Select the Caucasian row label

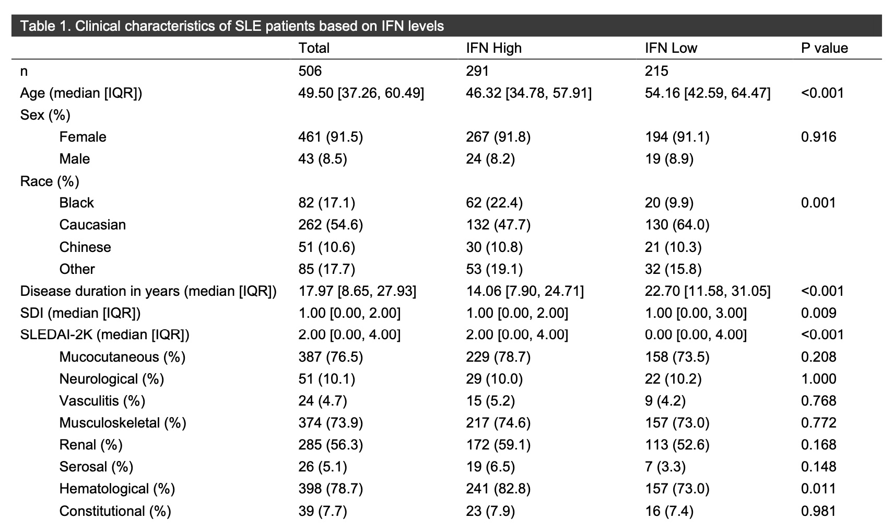(x=92, y=225)
